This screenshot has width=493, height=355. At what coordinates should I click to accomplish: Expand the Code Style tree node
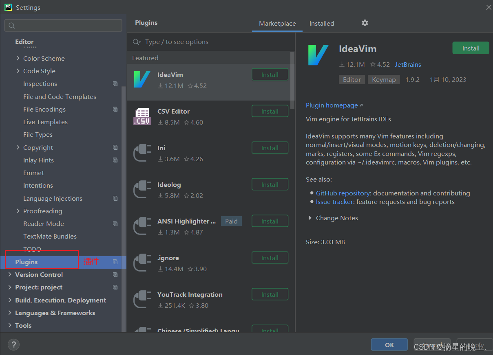point(18,71)
